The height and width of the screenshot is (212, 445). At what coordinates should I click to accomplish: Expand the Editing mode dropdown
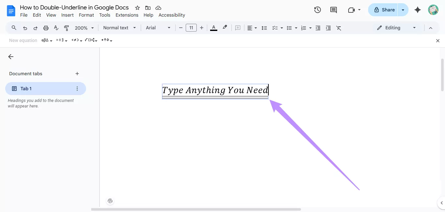414,28
